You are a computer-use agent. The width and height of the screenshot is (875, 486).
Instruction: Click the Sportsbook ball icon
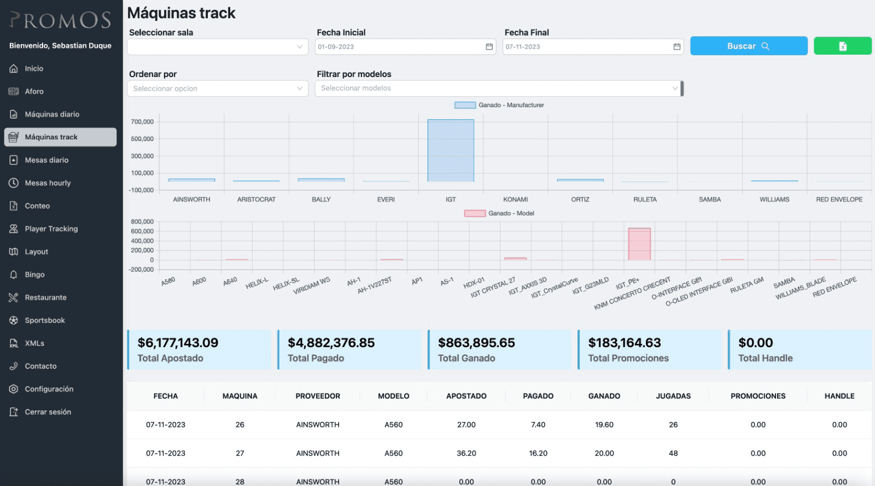coord(14,321)
